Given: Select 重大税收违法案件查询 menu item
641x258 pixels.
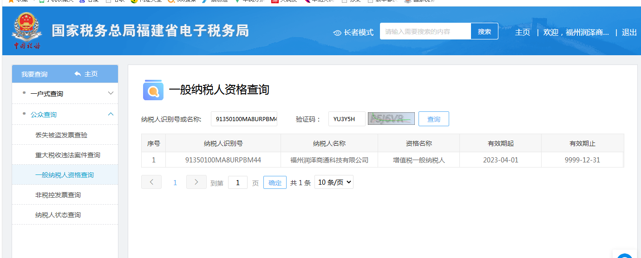Looking at the screenshot, I should tap(68, 155).
